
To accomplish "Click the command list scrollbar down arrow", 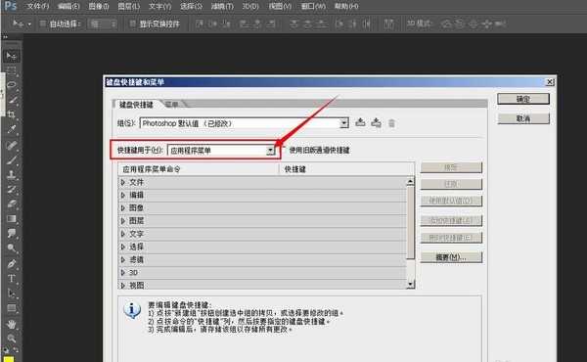I will point(410,285).
